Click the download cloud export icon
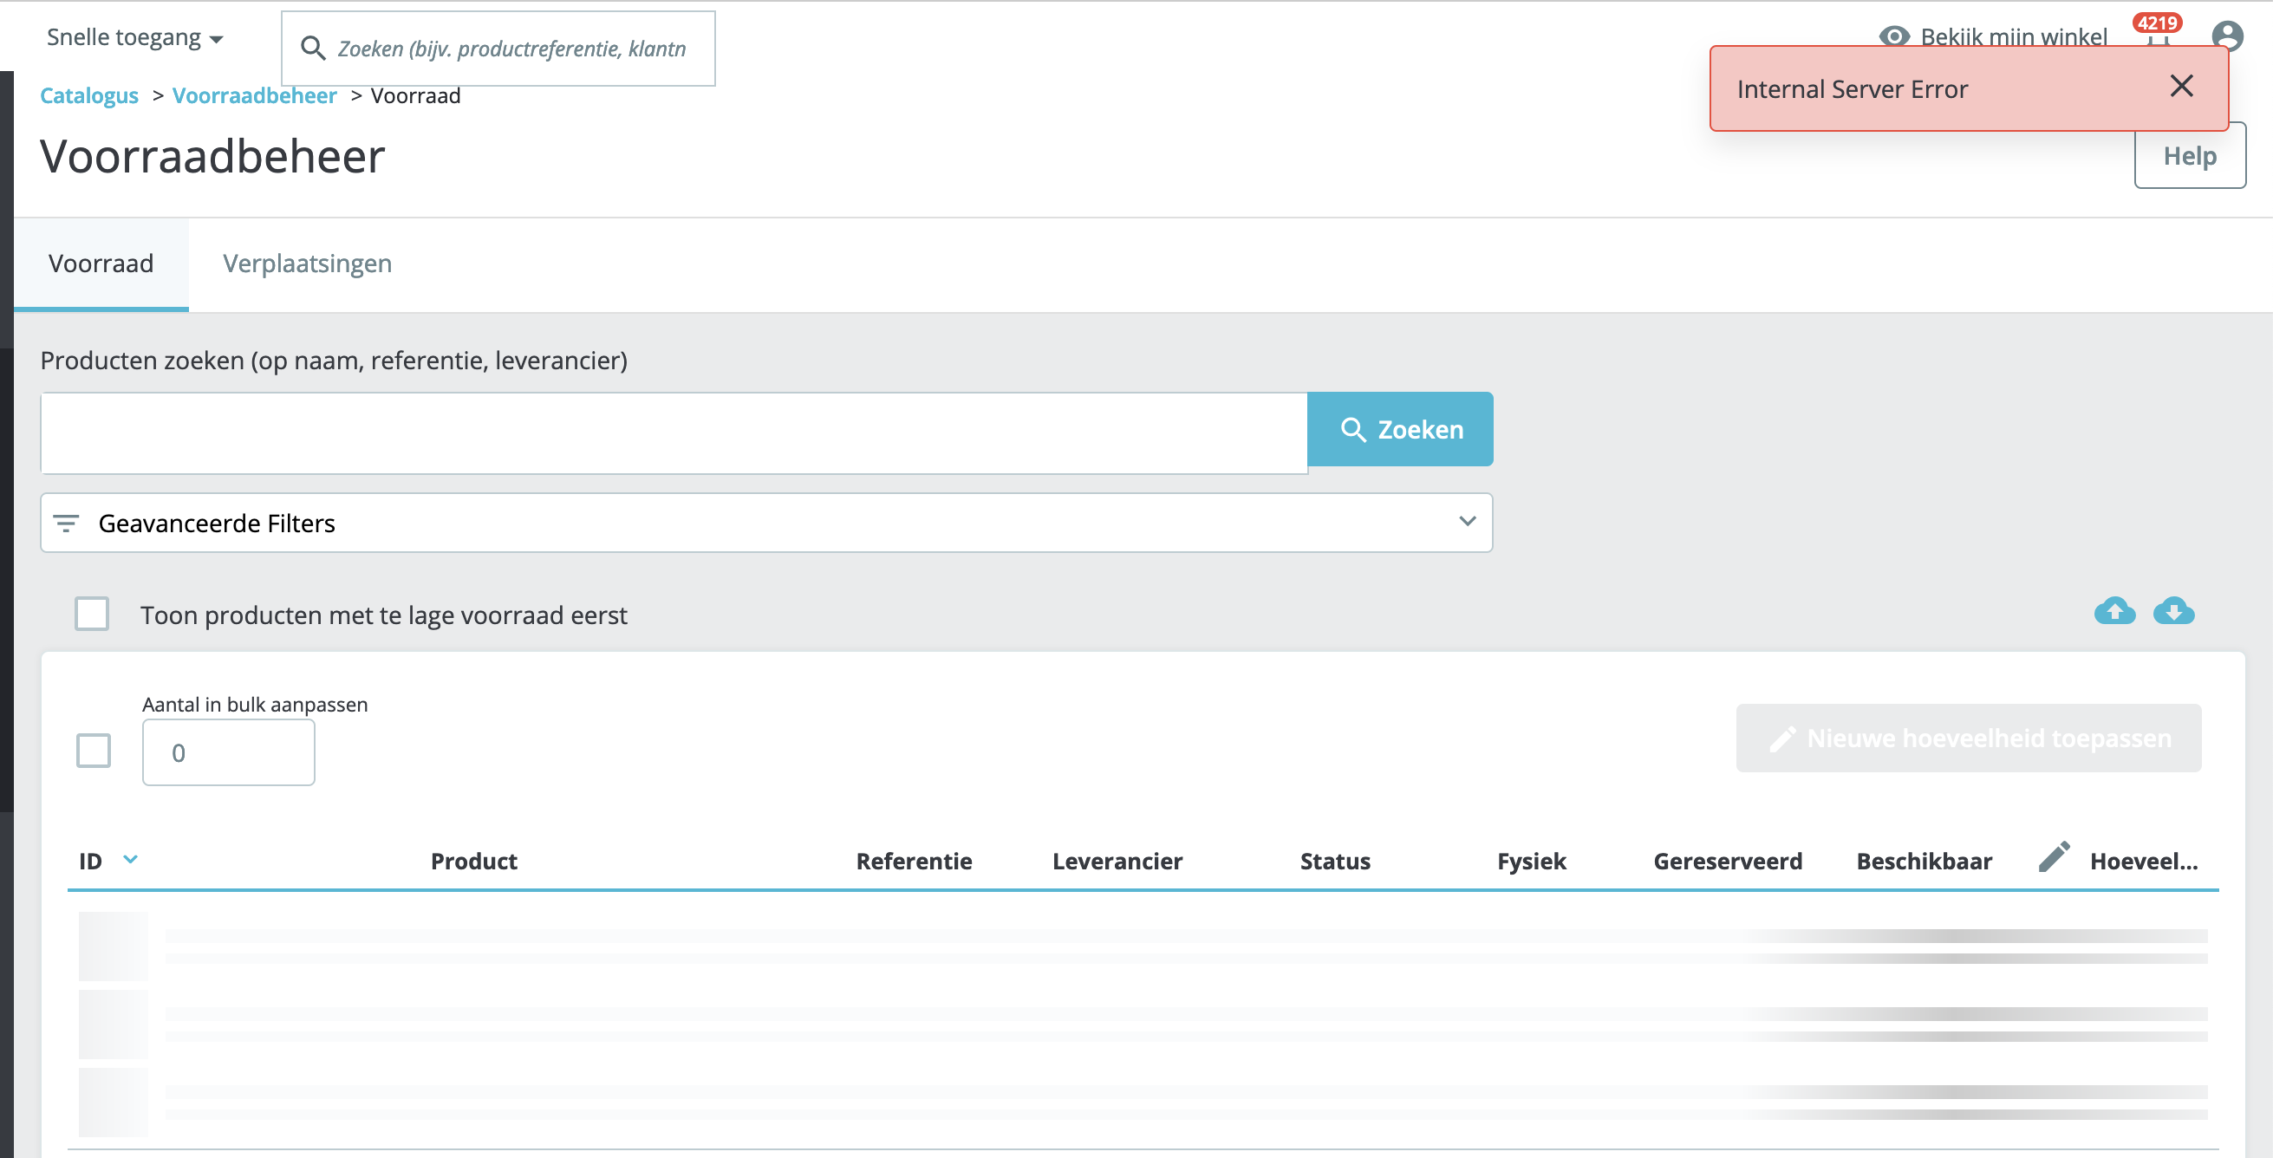This screenshot has height=1158, width=2273. click(2173, 610)
